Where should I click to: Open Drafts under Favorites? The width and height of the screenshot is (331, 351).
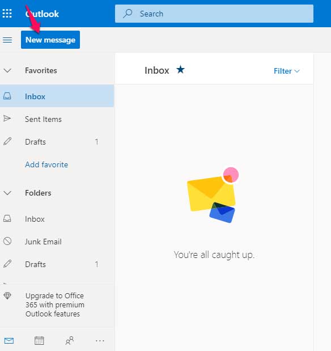click(x=57, y=142)
